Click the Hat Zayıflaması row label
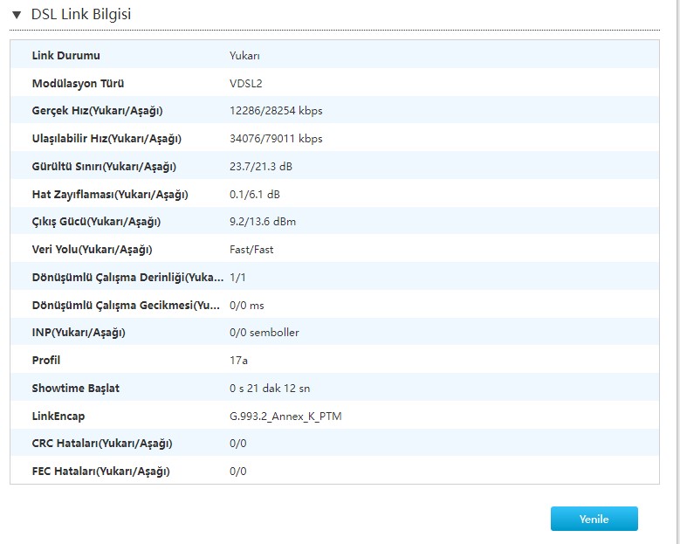Screen dimensions: 680x544 pyautogui.click(x=110, y=195)
